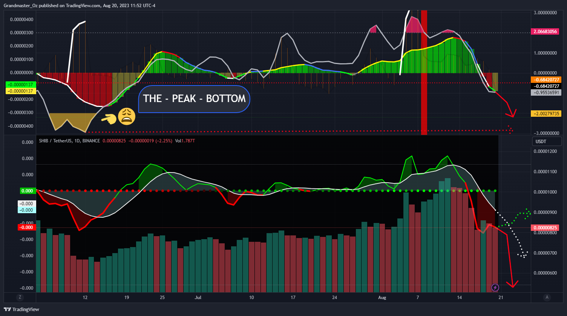This screenshot has height=316, width=567.
Task: Click the Jul date label
Action: click(198, 297)
